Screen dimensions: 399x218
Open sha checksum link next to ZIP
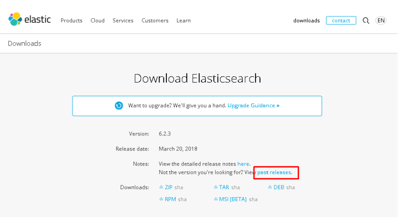(x=179, y=187)
